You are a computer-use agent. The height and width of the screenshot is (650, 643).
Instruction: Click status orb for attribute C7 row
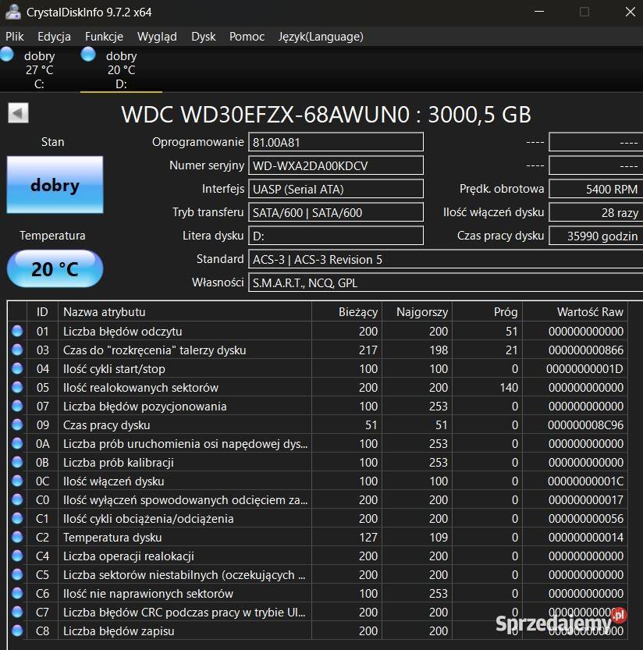pos(17,612)
